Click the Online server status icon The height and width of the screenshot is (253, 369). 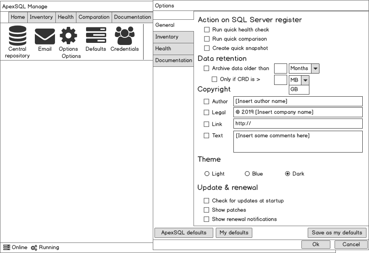[7, 248]
